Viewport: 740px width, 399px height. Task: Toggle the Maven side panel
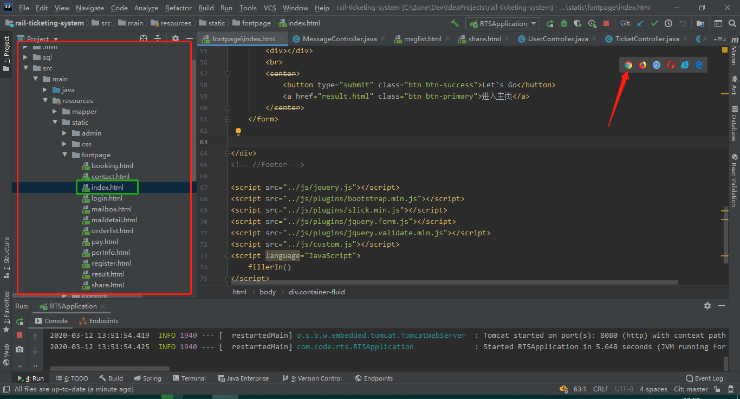[x=734, y=52]
